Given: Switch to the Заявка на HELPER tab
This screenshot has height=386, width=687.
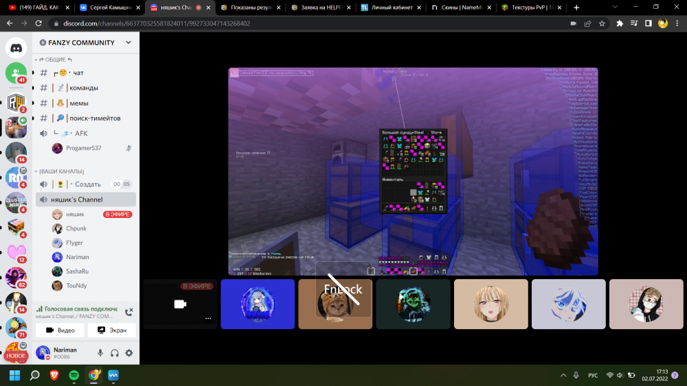Looking at the screenshot, I should pos(321,8).
